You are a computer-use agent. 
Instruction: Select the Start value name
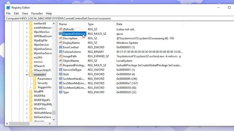[66, 74]
